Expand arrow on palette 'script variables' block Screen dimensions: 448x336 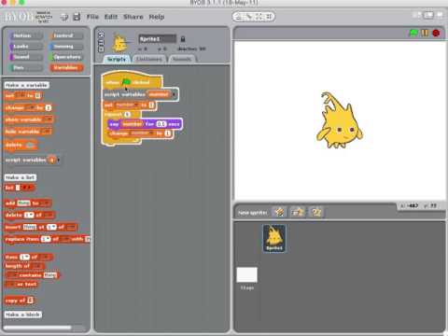pos(59,160)
